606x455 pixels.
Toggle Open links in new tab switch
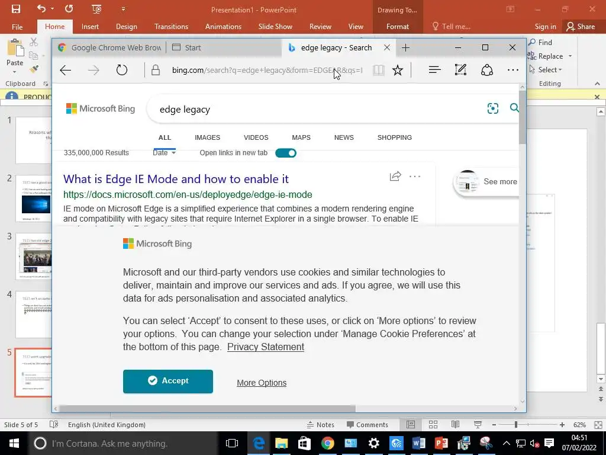(286, 153)
